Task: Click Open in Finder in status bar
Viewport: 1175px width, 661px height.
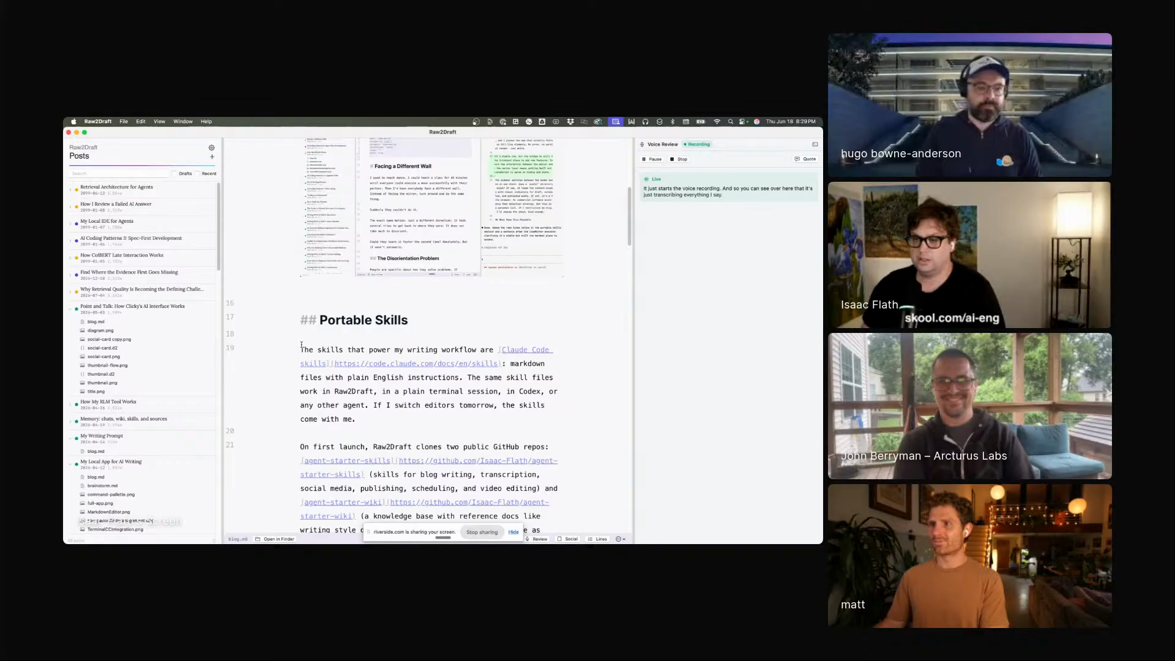Action: pyautogui.click(x=275, y=539)
